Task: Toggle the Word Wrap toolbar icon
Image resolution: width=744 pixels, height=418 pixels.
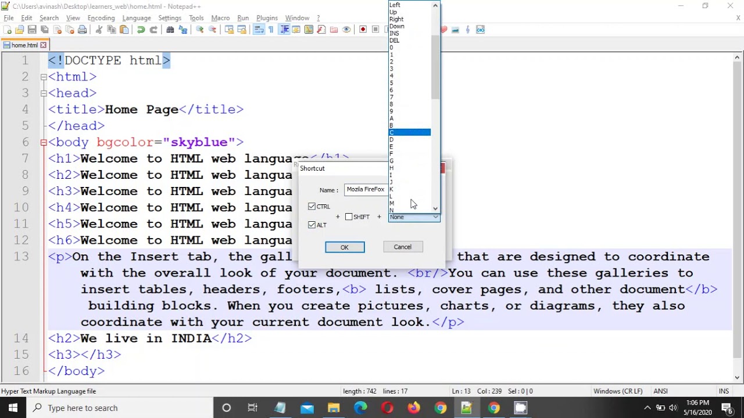Action: 259,30
